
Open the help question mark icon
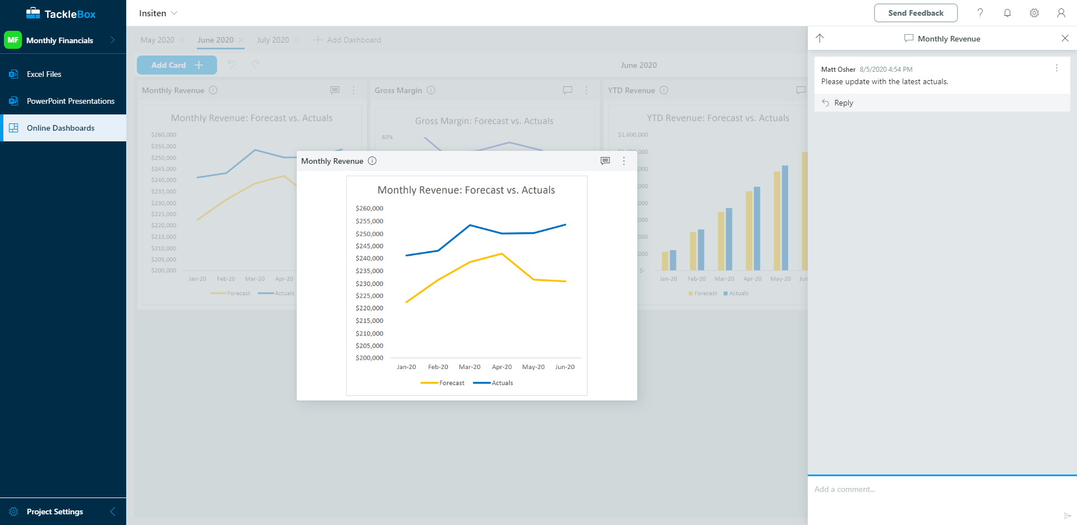coord(980,13)
